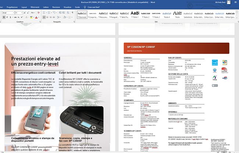The image size is (239, 153).
Task: Select the printer control panel photo
Action: coord(81,120)
